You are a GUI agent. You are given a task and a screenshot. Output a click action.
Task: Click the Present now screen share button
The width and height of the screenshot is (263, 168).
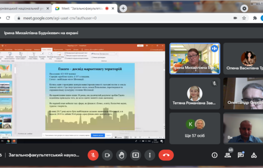pyautogui.click(x=136, y=155)
